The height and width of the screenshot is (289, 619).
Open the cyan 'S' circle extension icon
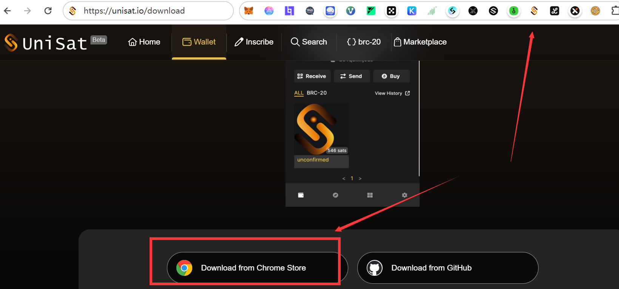pyautogui.click(x=452, y=11)
